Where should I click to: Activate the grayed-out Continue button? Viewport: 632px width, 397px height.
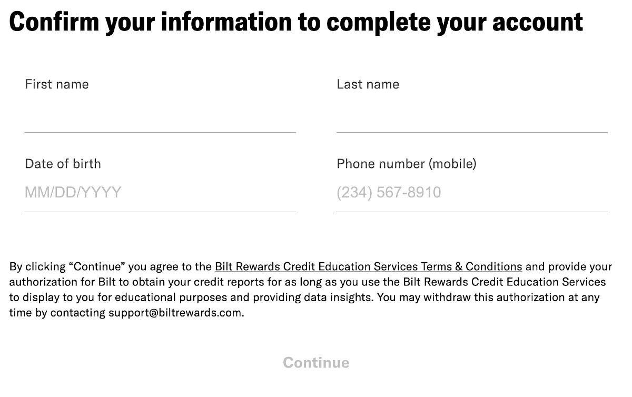pos(315,362)
